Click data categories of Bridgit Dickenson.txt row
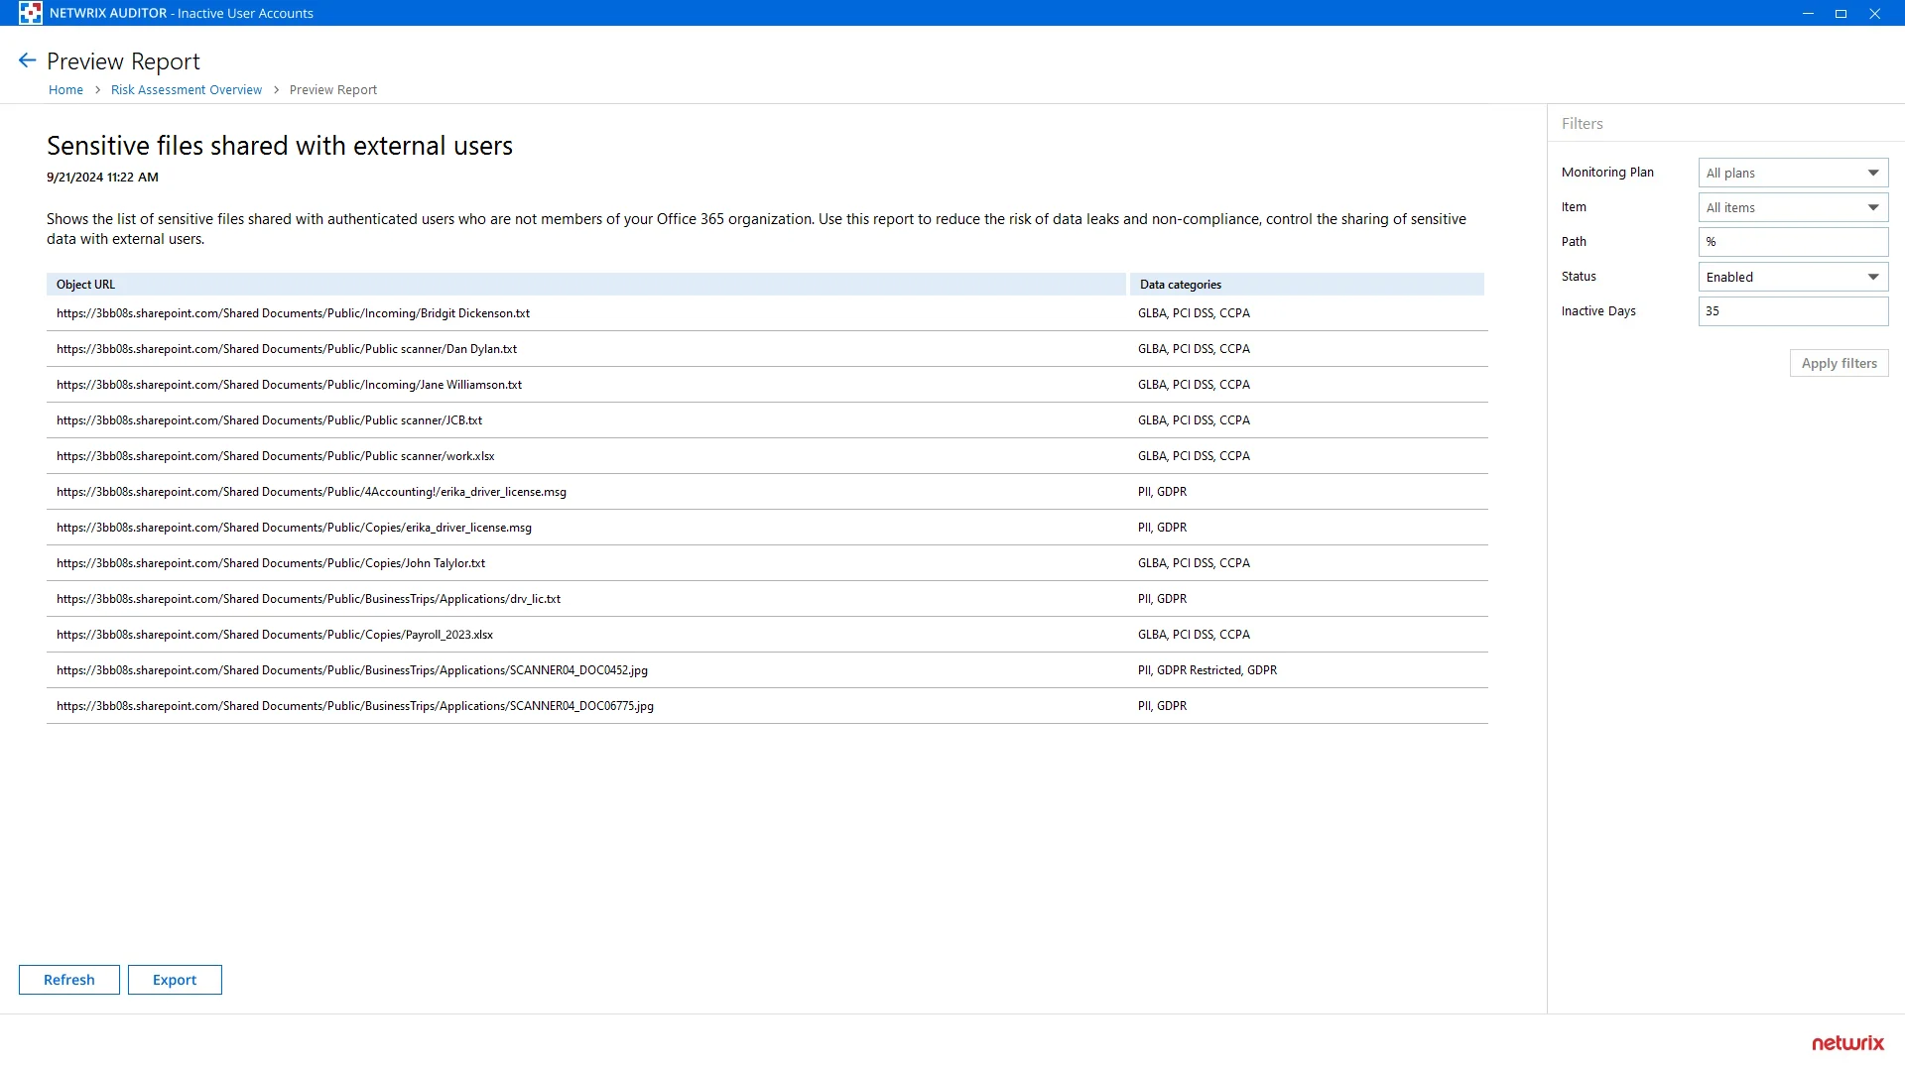 (x=1194, y=313)
